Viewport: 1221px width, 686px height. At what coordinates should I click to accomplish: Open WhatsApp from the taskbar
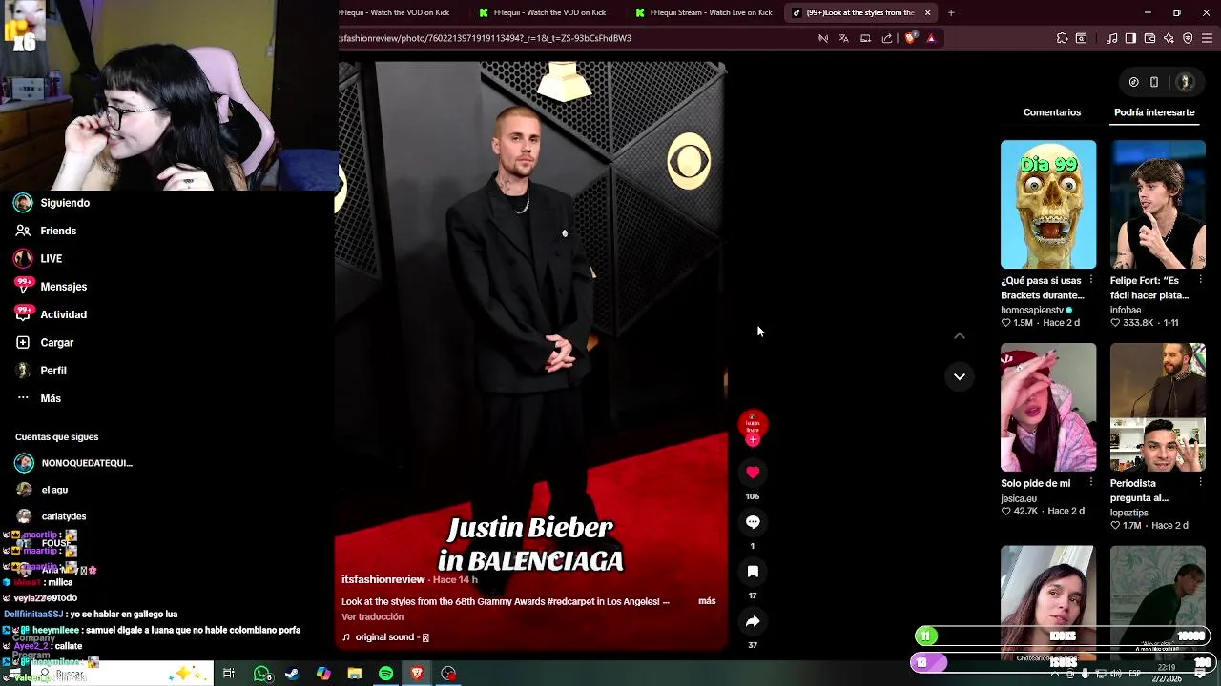(x=261, y=674)
